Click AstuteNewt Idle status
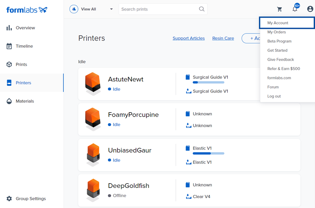This screenshot has width=315, height=208. point(114,89)
